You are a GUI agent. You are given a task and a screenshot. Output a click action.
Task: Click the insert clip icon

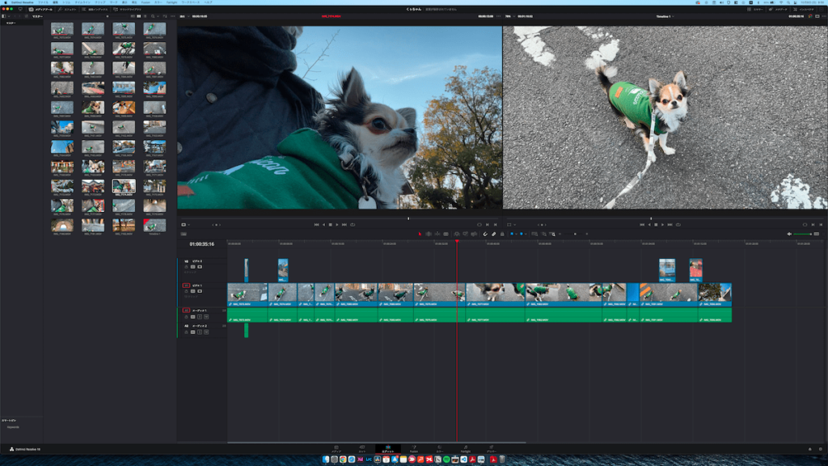point(457,234)
